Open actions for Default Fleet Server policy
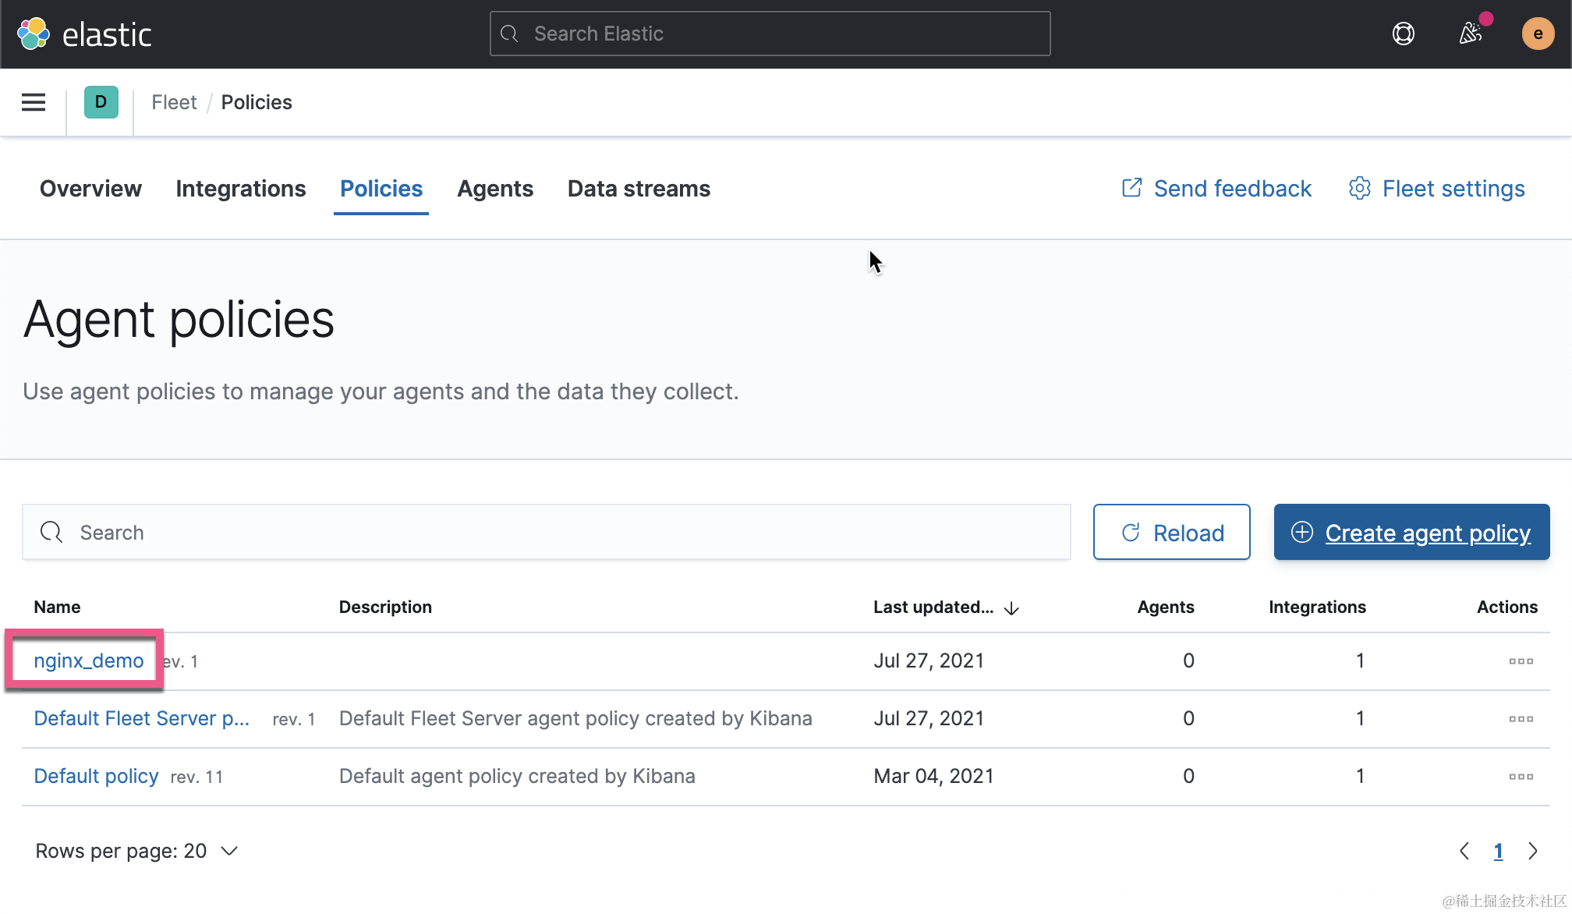This screenshot has height=914, width=1572. click(1521, 719)
